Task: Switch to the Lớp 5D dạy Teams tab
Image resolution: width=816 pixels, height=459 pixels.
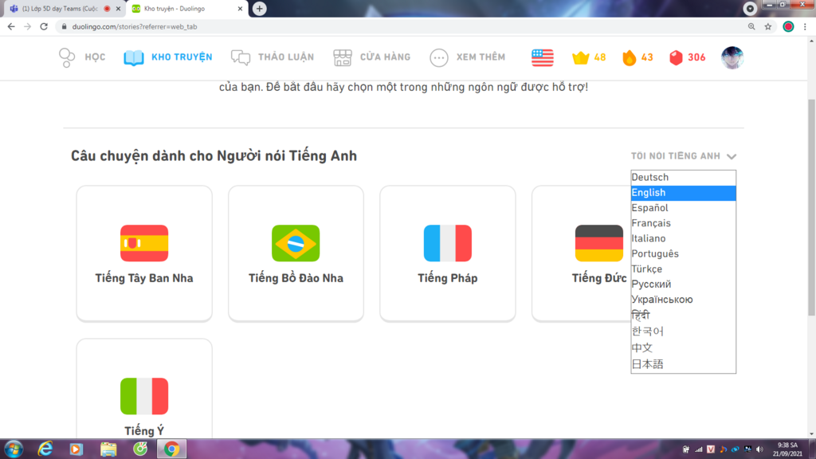Action: pyautogui.click(x=60, y=9)
